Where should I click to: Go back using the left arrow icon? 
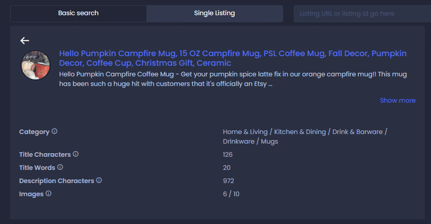[25, 40]
